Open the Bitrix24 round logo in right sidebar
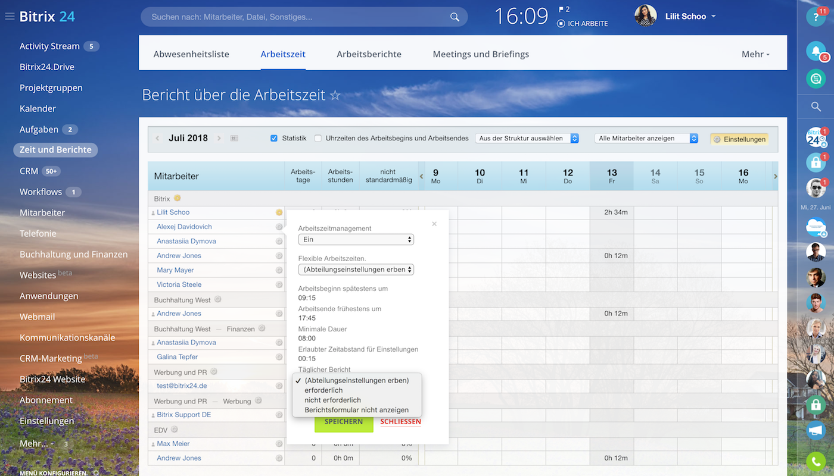 point(816,137)
